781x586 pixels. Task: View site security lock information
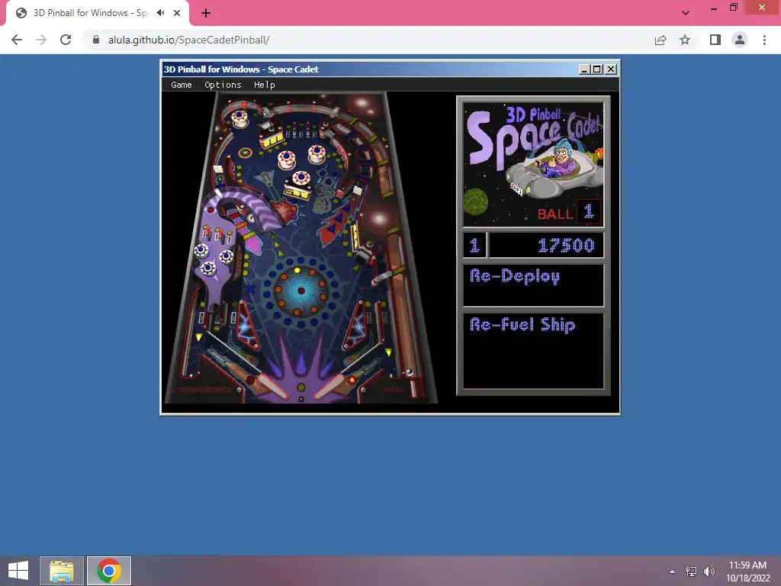pyautogui.click(x=96, y=40)
